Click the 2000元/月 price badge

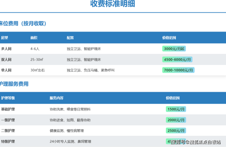176,120
